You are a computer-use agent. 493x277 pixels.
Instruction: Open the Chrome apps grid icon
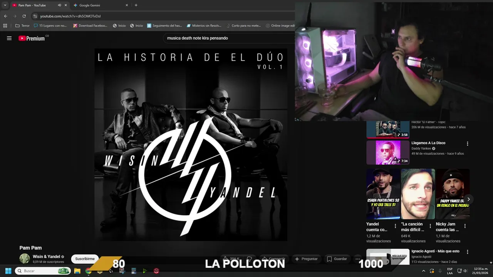click(5, 26)
